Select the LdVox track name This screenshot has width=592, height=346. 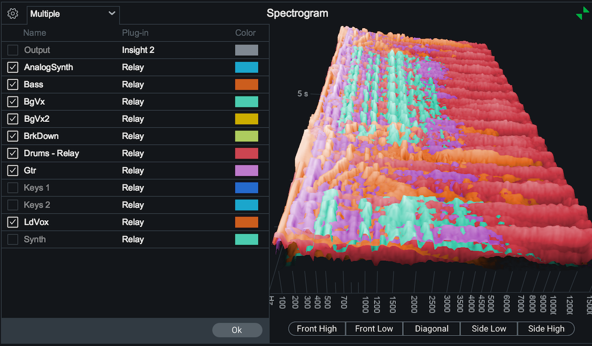click(36, 222)
